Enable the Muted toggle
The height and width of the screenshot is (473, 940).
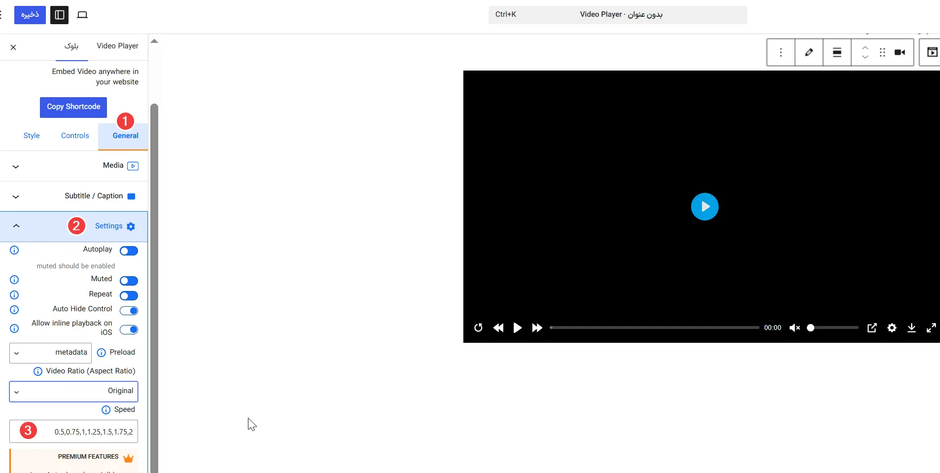129,281
